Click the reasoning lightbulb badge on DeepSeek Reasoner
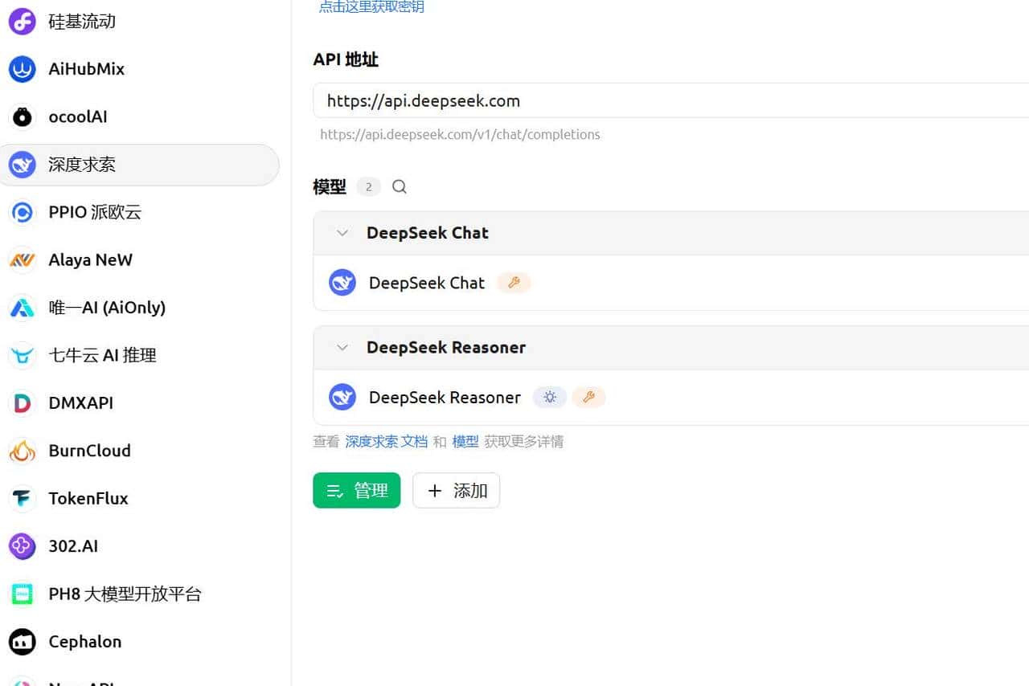 [550, 397]
